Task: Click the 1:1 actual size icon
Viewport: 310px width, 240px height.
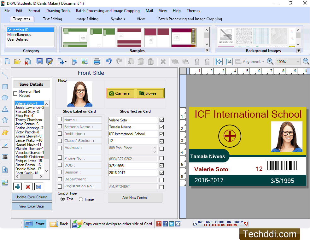Action: coord(229,61)
